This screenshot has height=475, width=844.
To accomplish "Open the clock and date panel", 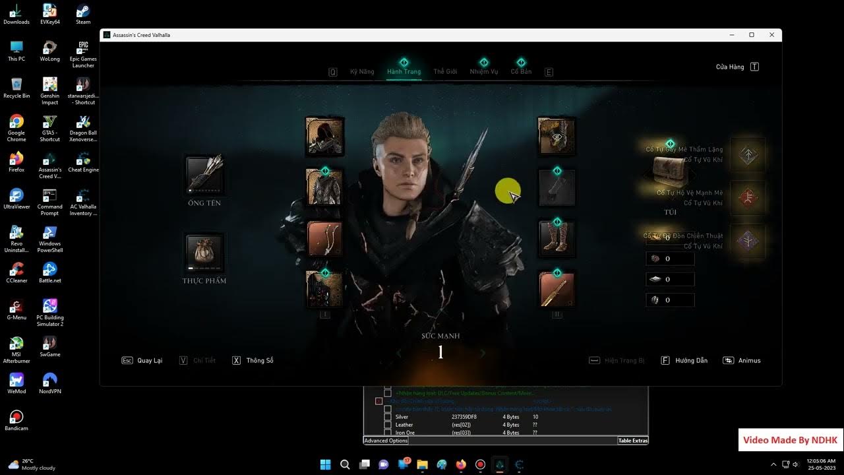I will (821, 464).
